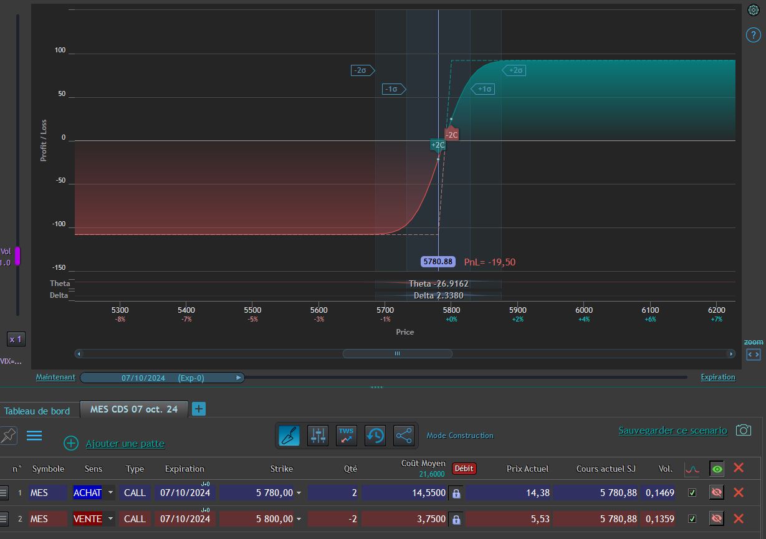The image size is (766, 539).
Task: Open the history clock icon
Action: tap(375, 436)
